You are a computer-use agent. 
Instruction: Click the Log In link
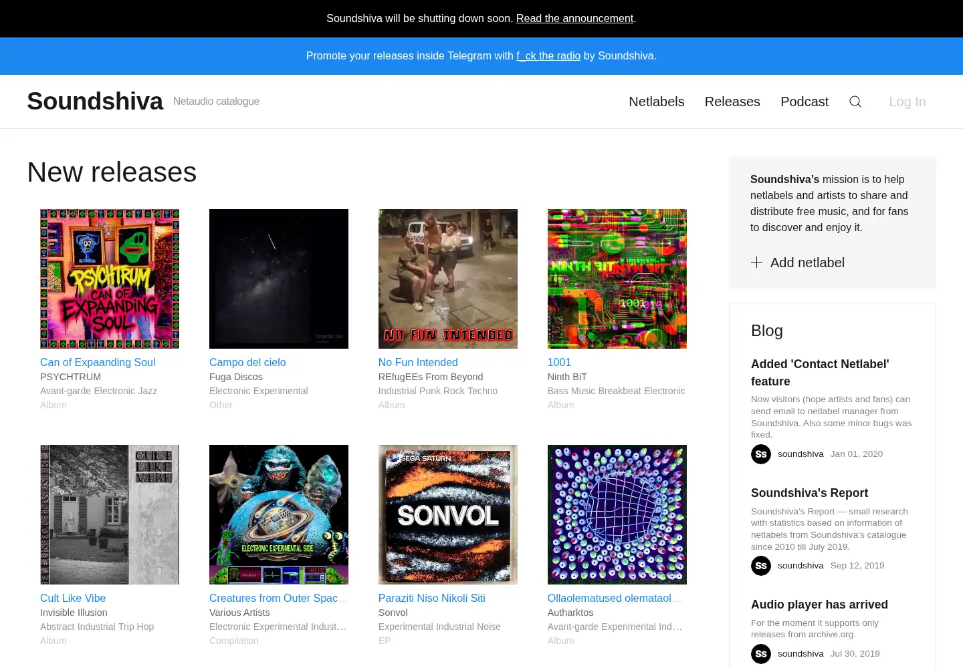point(907,102)
